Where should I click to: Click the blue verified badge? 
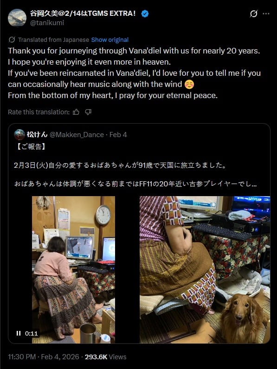(x=145, y=13)
